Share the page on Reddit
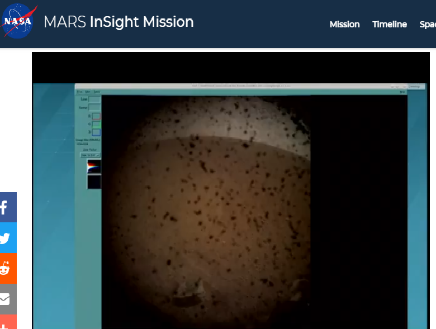Screen dimensions: 436x329 coord(6,269)
